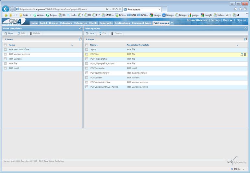Select PDF variant archive template row

(42, 54)
